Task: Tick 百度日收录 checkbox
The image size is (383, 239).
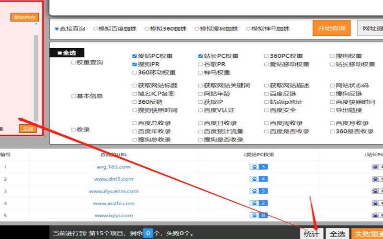Action: tap(201, 123)
